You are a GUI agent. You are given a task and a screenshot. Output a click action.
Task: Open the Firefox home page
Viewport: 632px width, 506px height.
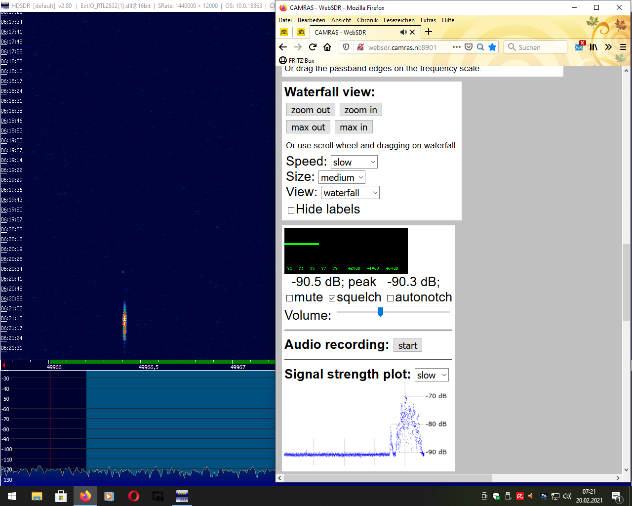(327, 47)
